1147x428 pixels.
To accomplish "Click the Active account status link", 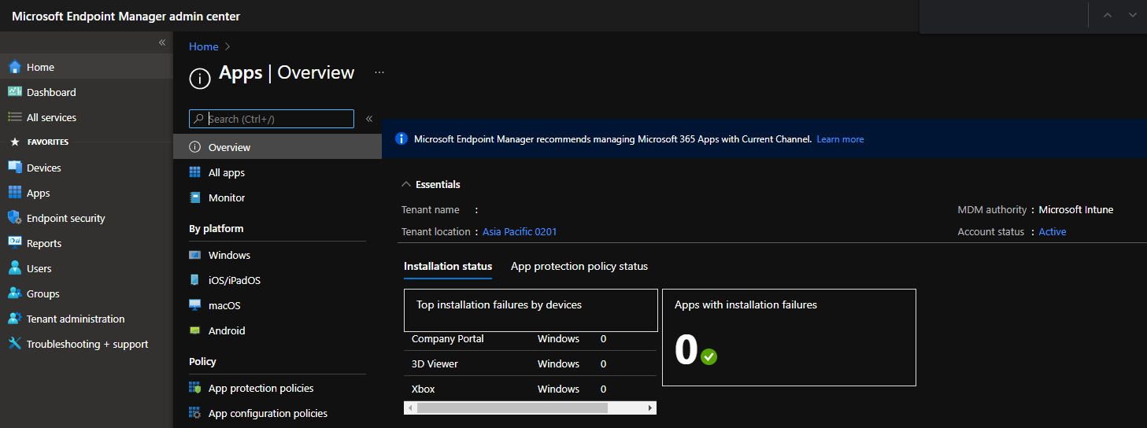I will (1053, 231).
